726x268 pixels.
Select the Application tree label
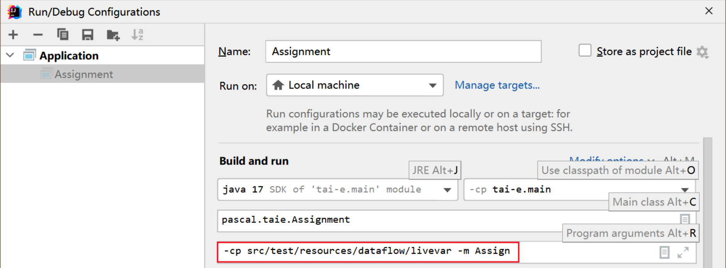69,56
